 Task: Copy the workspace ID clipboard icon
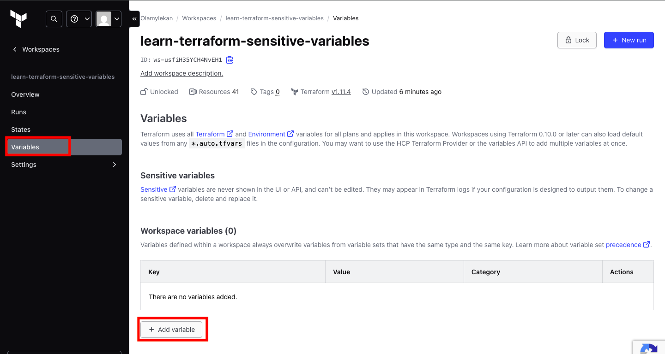[x=230, y=60]
